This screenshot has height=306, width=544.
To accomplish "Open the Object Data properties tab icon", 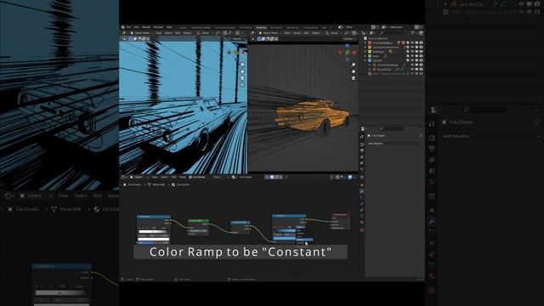I will click(x=362, y=216).
